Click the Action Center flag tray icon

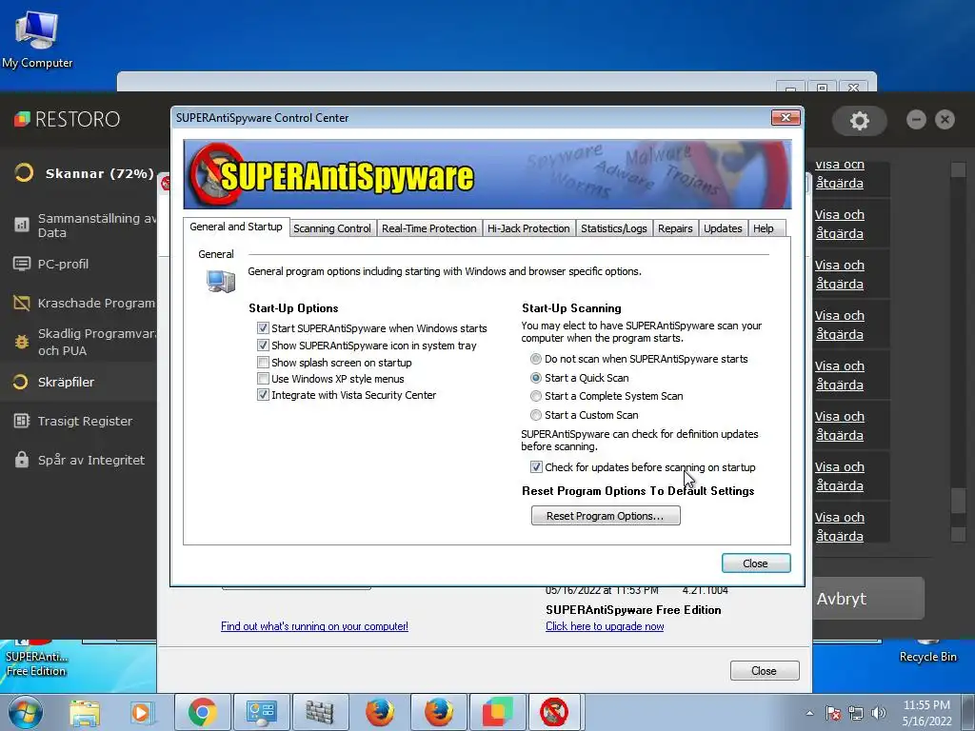[832, 713]
